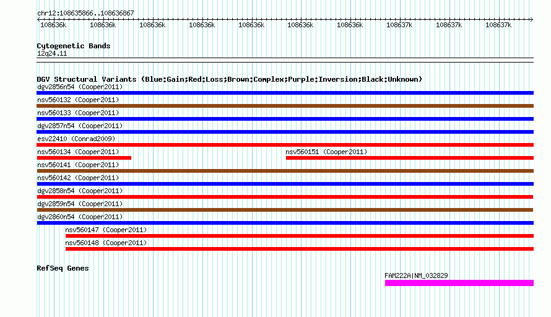Click the nsv560132 brown complex bar
Viewport: 551px width, 317px height.
pyautogui.click(x=285, y=106)
